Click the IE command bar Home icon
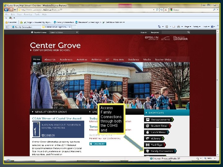This screenshot has width=223, height=167. pos(160,27)
